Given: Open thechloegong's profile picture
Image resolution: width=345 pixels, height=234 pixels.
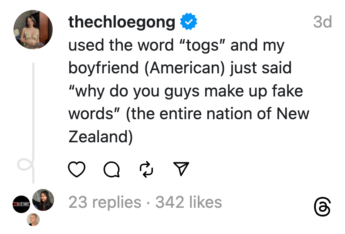Looking at the screenshot, I should click(33, 30).
